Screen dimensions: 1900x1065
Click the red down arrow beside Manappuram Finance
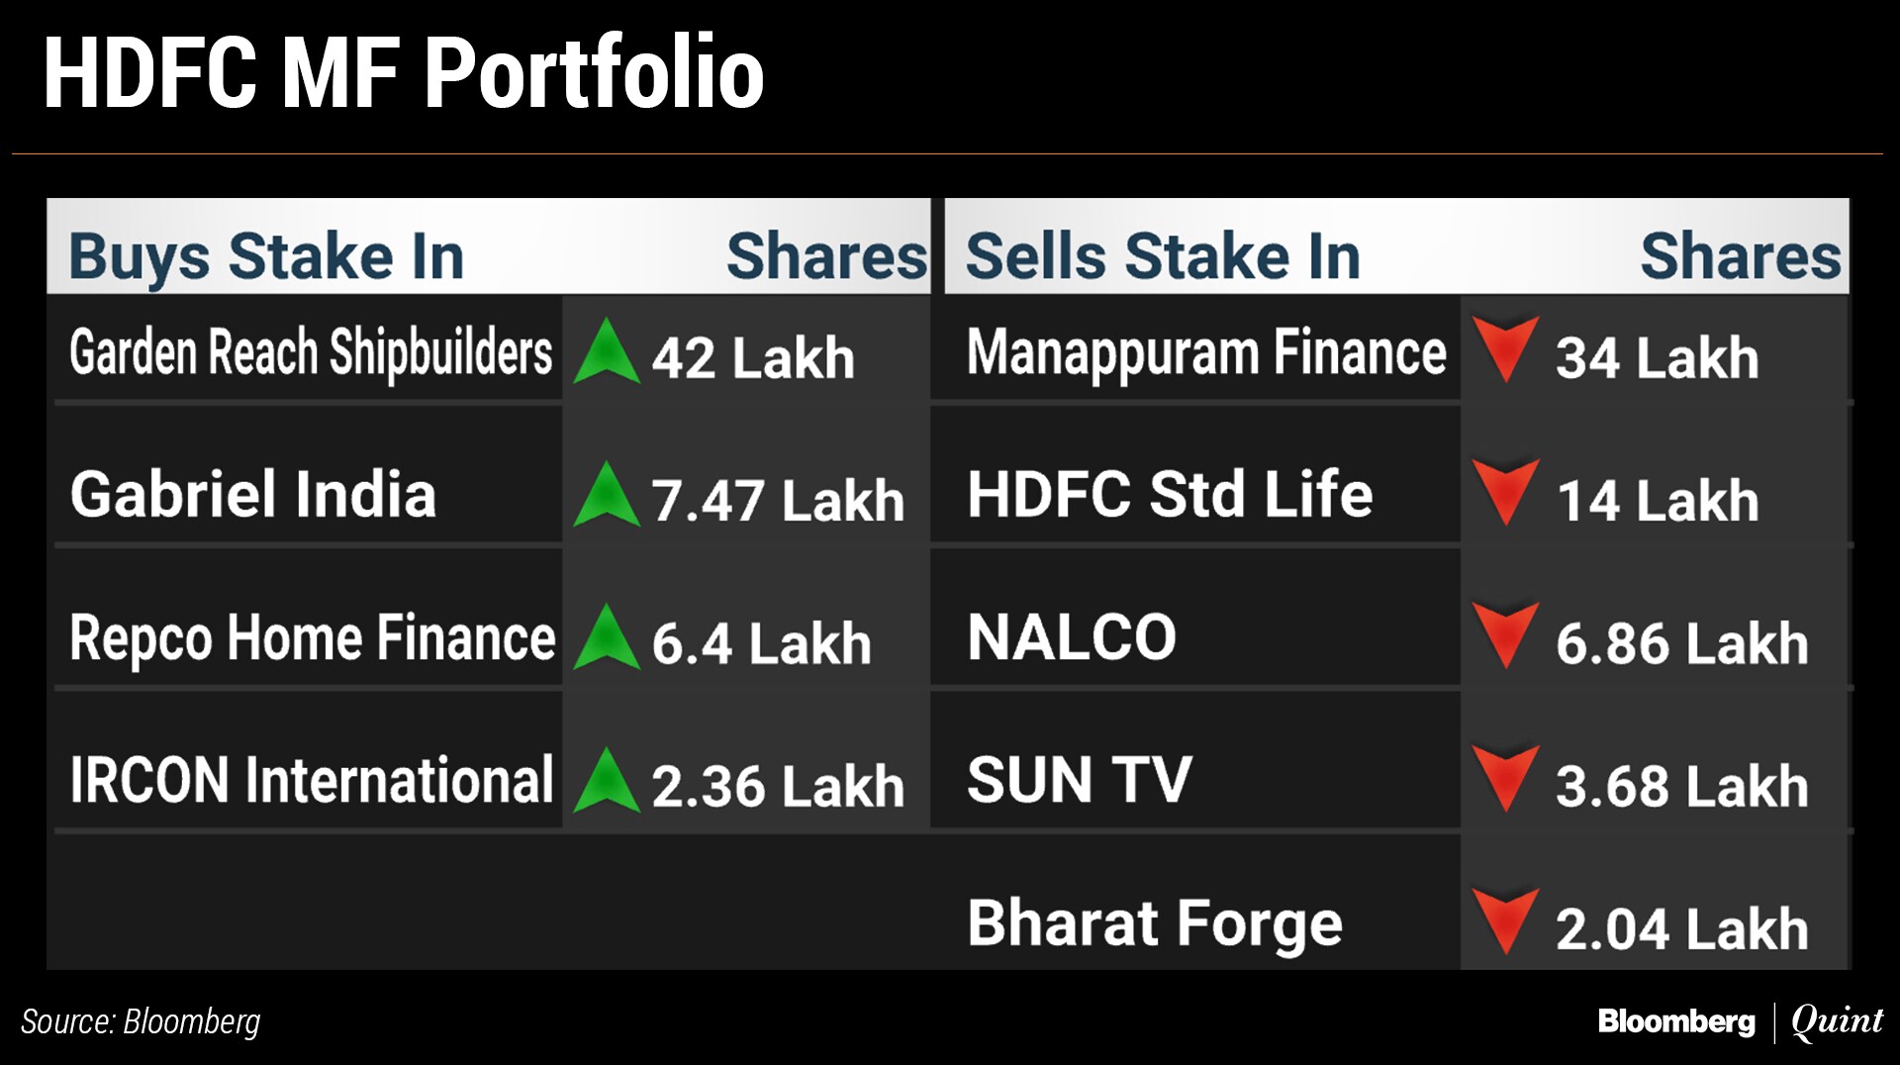pyautogui.click(x=1505, y=348)
